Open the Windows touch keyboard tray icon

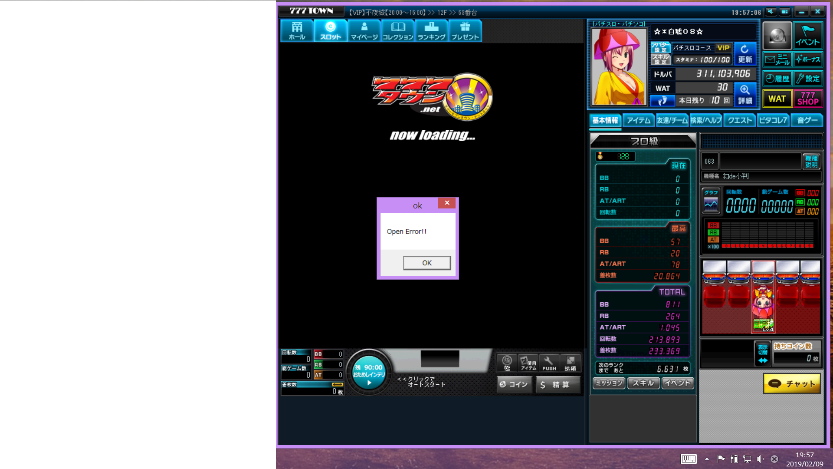689,459
